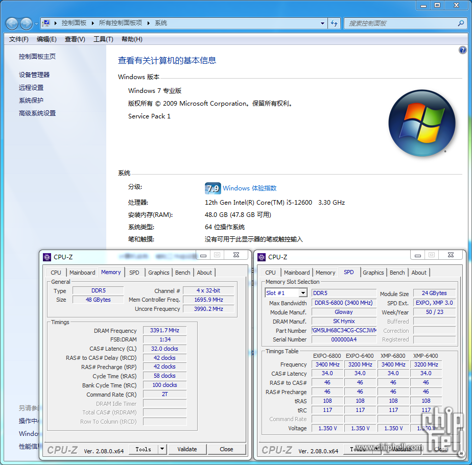Open 控制面板主页 link in sidebar
Image resolution: width=472 pixels, height=465 pixels.
coord(37,57)
